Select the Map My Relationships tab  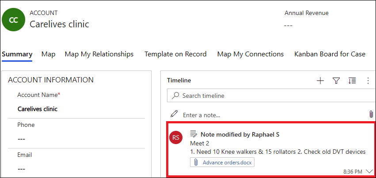pos(99,54)
